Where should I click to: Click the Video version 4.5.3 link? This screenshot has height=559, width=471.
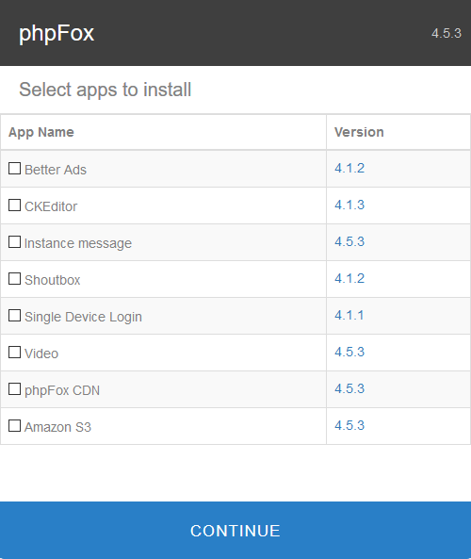(349, 352)
